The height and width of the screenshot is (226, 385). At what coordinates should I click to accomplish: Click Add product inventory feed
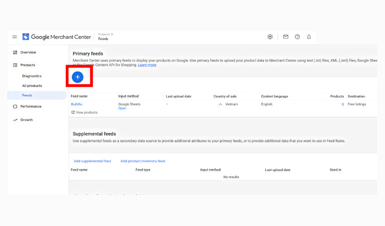point(143,161)
